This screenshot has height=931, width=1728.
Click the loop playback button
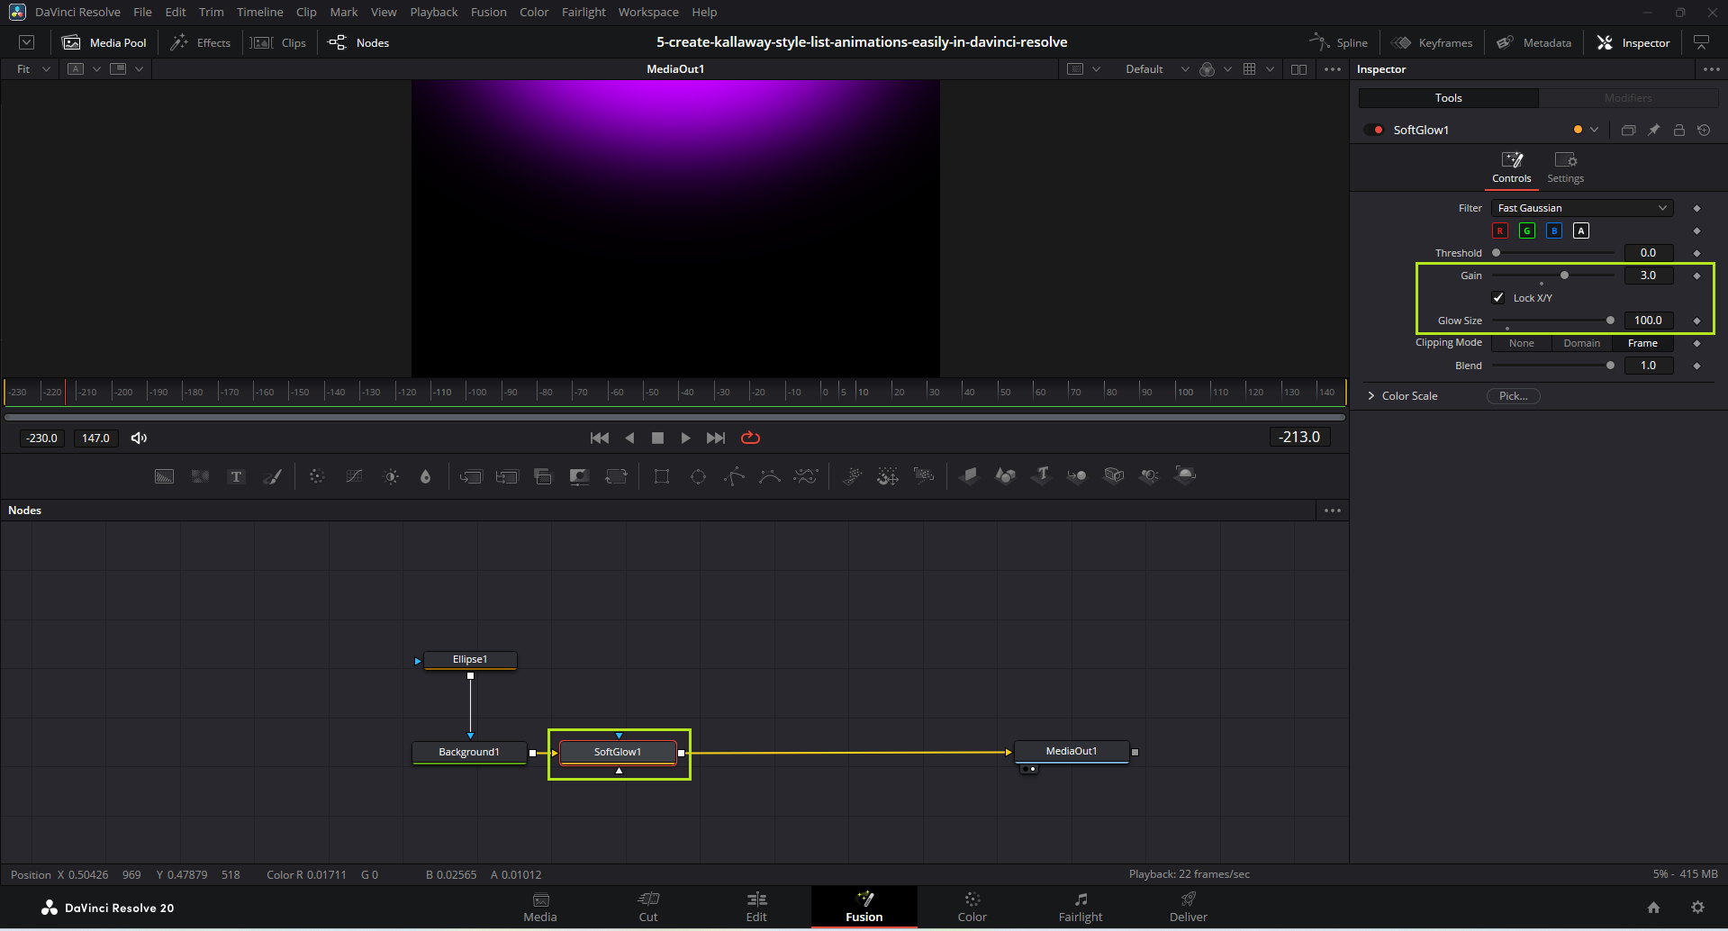[750, 438]
